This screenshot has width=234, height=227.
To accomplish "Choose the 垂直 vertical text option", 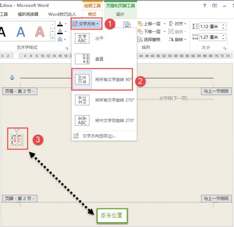I will click(x=104, y=59).
